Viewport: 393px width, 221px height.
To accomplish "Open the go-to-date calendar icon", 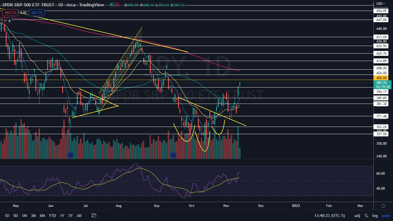I will pos(94,215).
